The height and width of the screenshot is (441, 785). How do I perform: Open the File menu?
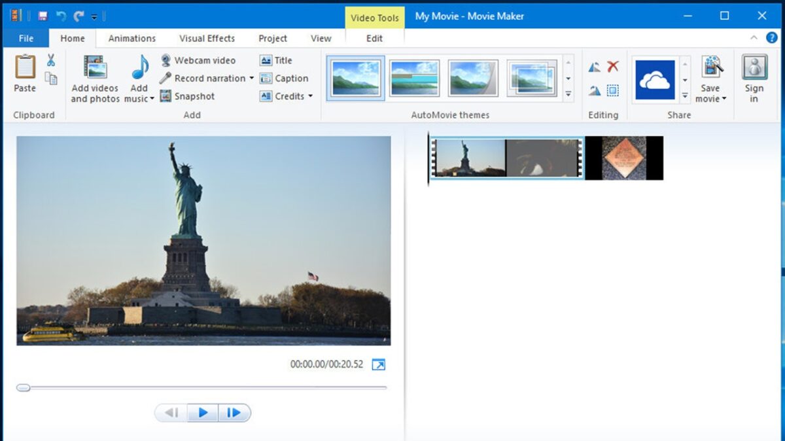26,38
